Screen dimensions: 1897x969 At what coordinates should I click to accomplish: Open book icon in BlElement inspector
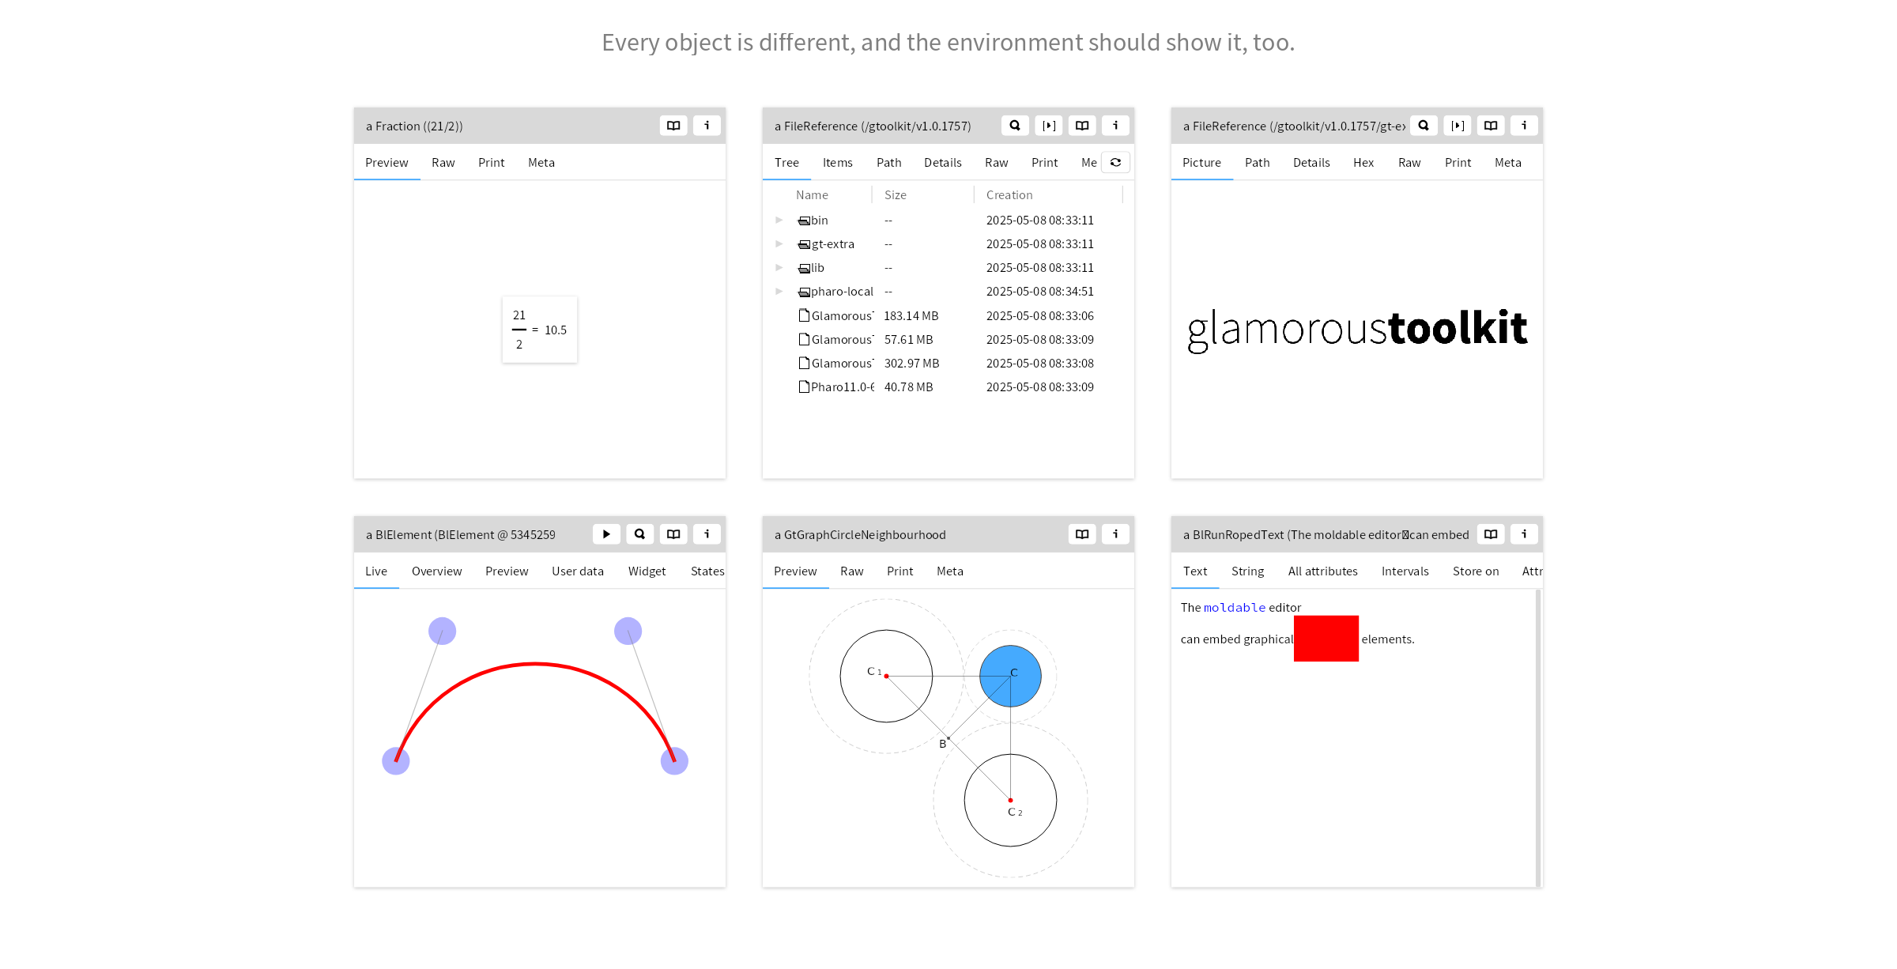[x=673, y=534]
